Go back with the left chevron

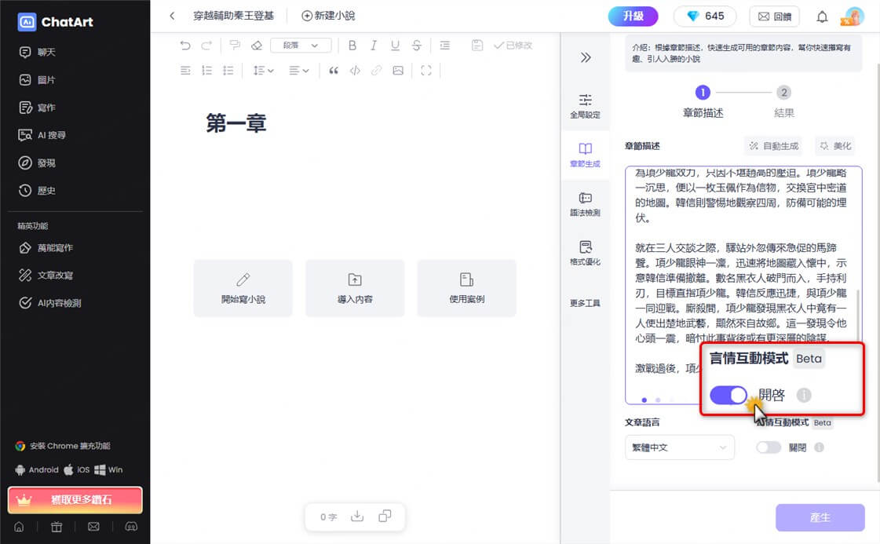[x=172, y=16]
